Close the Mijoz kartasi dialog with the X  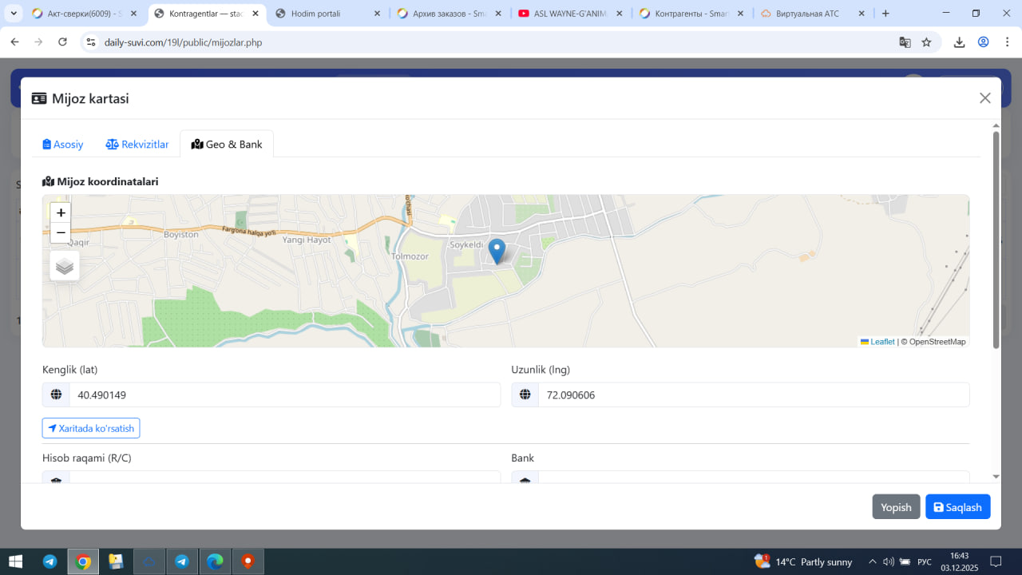coord(985,98)
